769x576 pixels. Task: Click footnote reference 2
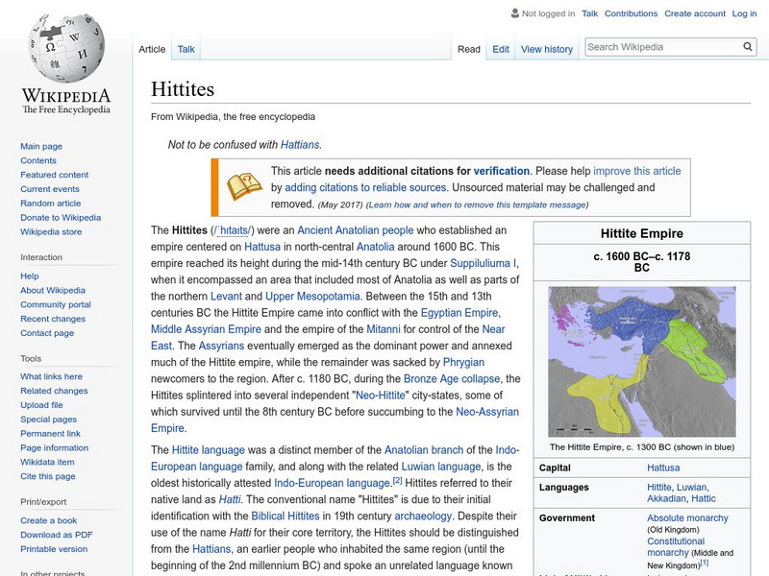tap(397, 481)
